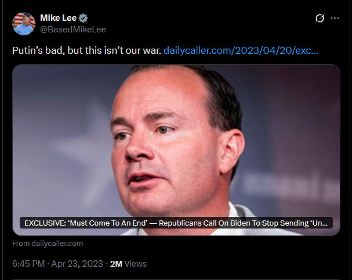Viewport: 352px width, 280px height.
Task: Open Mike Lee's profile avatar picture
Action: [24, 24]
